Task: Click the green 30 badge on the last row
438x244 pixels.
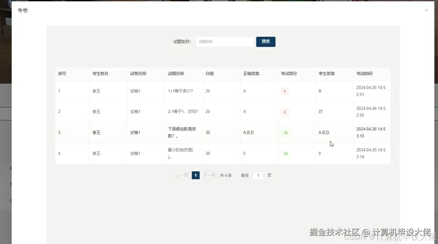Action: click(285, 154)
